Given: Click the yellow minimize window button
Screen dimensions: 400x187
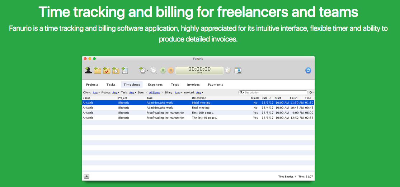Looking at the screenshot, I should tap(90, 59).
